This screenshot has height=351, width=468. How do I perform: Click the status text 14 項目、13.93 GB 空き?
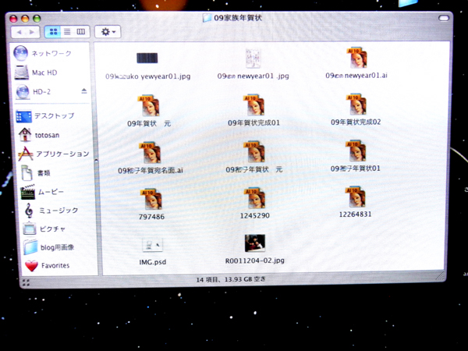click(231, 280)
